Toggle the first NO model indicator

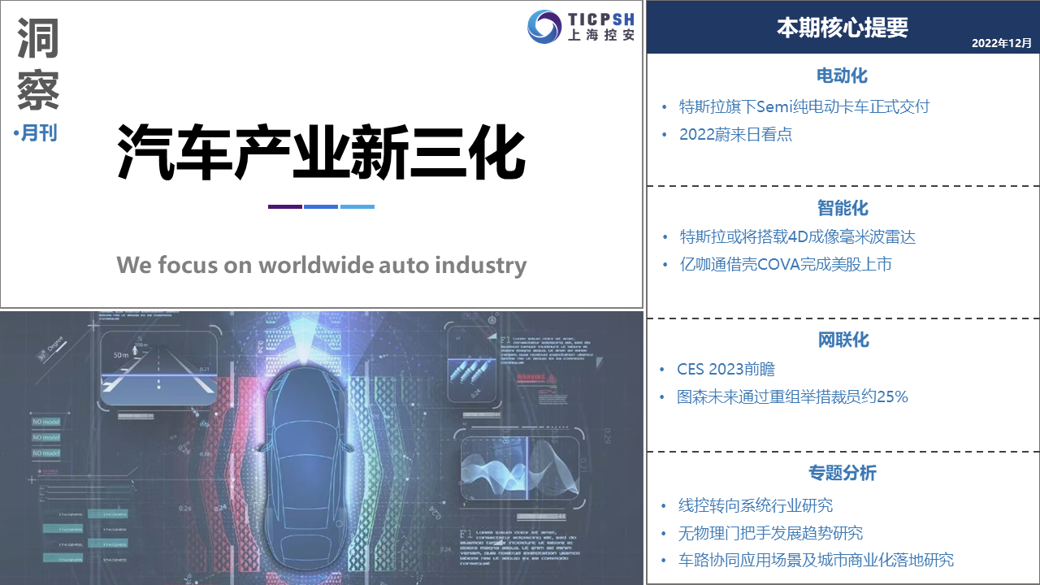46,422
